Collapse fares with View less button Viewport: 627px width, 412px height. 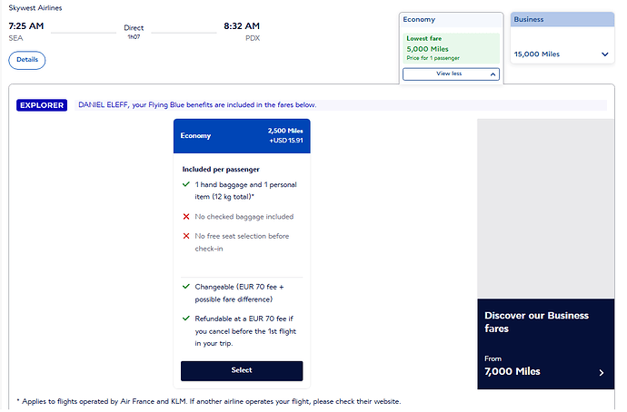tap(451, 74)
